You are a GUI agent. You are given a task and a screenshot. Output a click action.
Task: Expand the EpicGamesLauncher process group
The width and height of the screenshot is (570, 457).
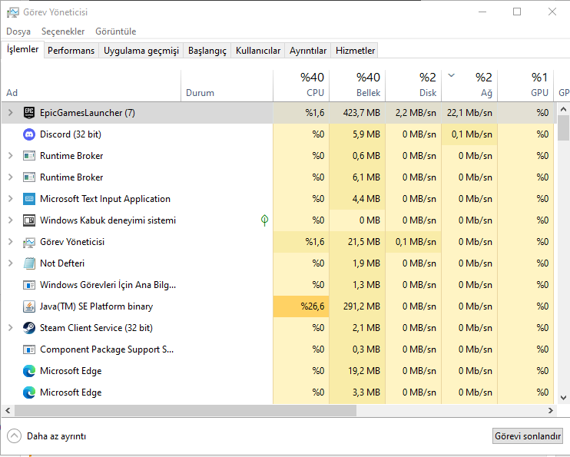pos(10,113)
